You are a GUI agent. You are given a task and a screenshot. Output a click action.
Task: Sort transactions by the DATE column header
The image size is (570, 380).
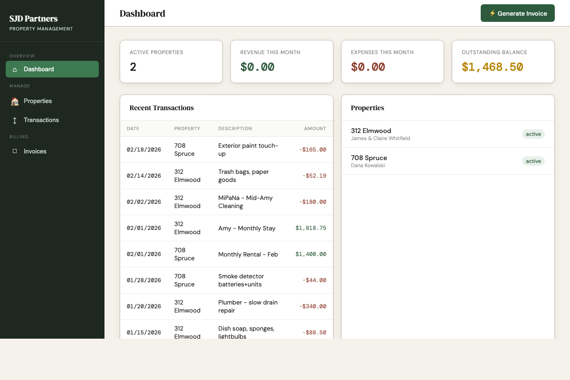coord(133,128)
